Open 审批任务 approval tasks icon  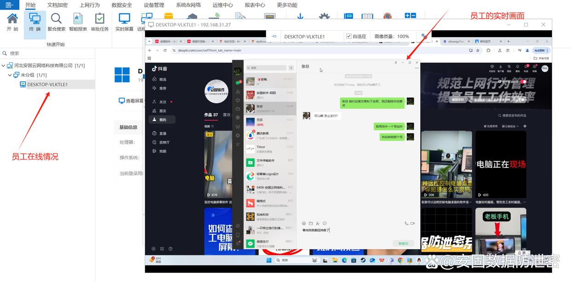click(x=100, y=22)
